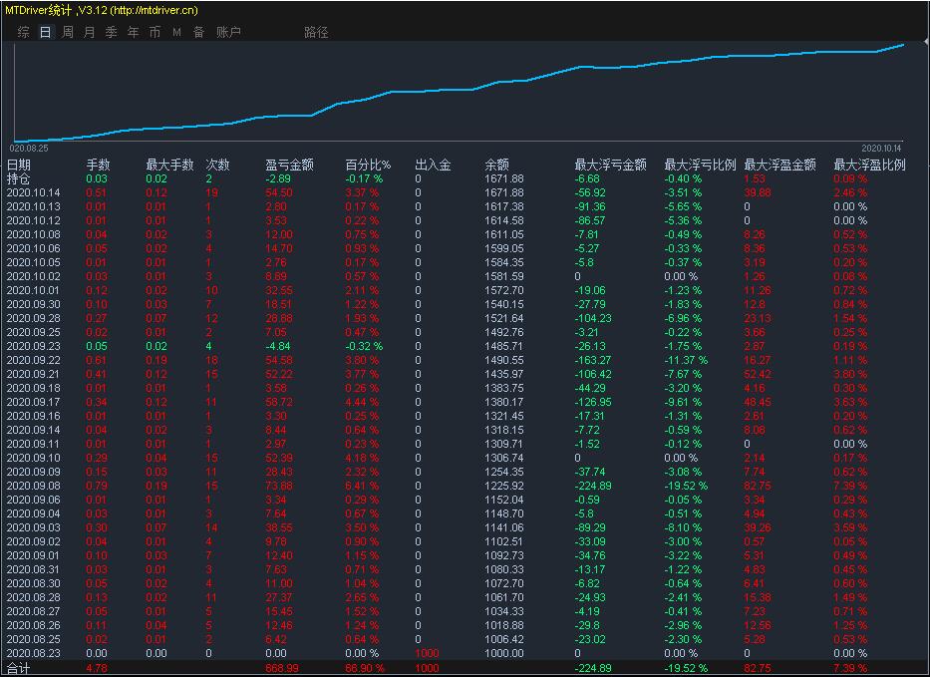This screenshot has height=677, width=930.
Task: Click balance value 1225.92
Action: [504, 486]
